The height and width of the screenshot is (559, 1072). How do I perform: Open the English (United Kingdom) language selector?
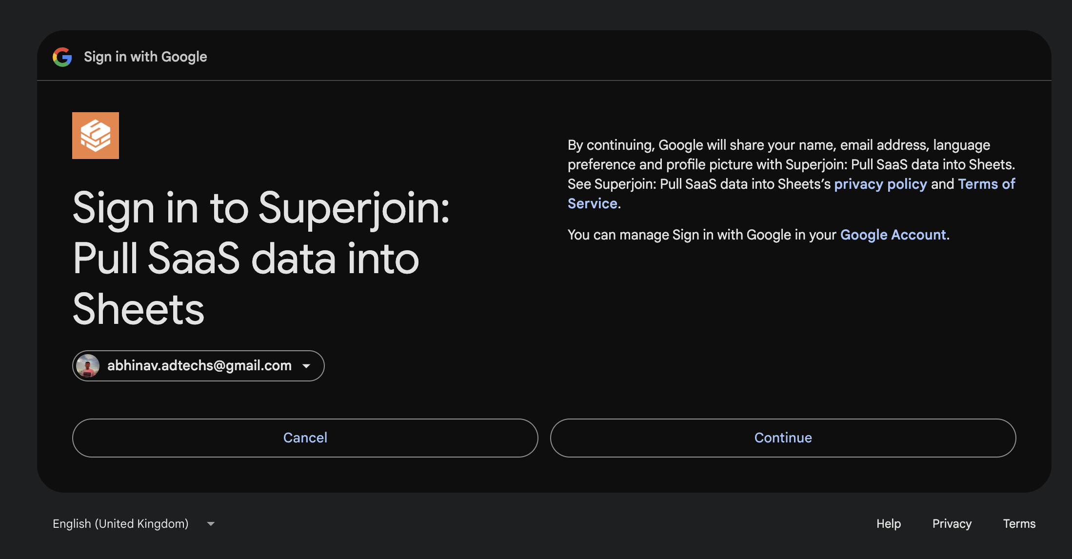[x=120, y=524]
